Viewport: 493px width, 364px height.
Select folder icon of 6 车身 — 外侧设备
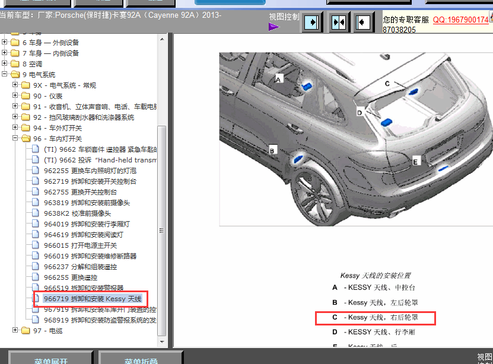click(x=15, y=43)
